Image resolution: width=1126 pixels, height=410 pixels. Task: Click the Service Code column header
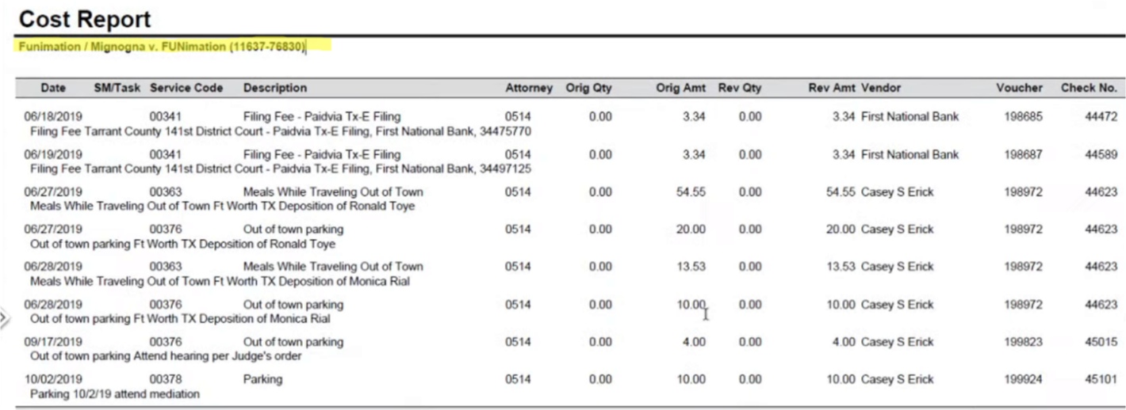click(x=186, y=88)
